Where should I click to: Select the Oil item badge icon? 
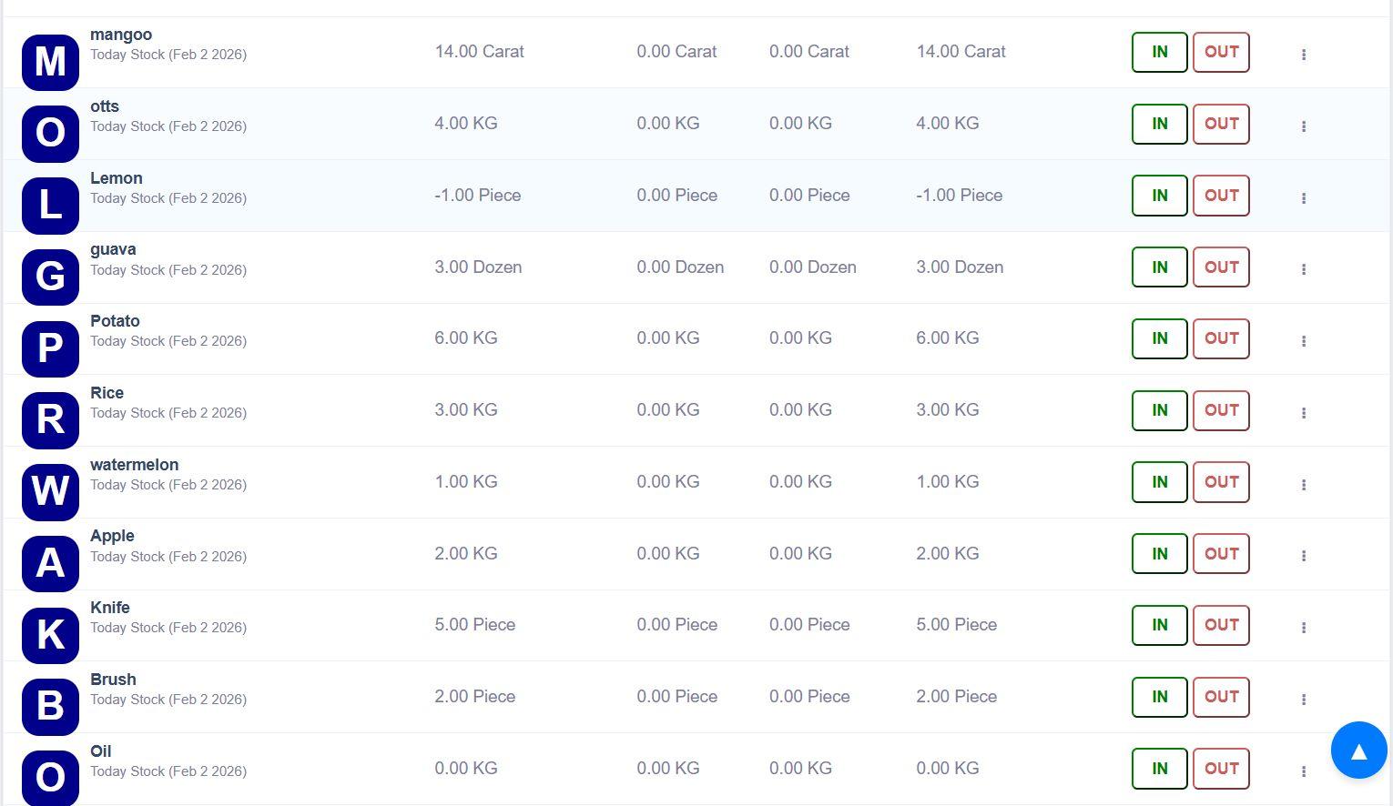click(x=50, y=778)
